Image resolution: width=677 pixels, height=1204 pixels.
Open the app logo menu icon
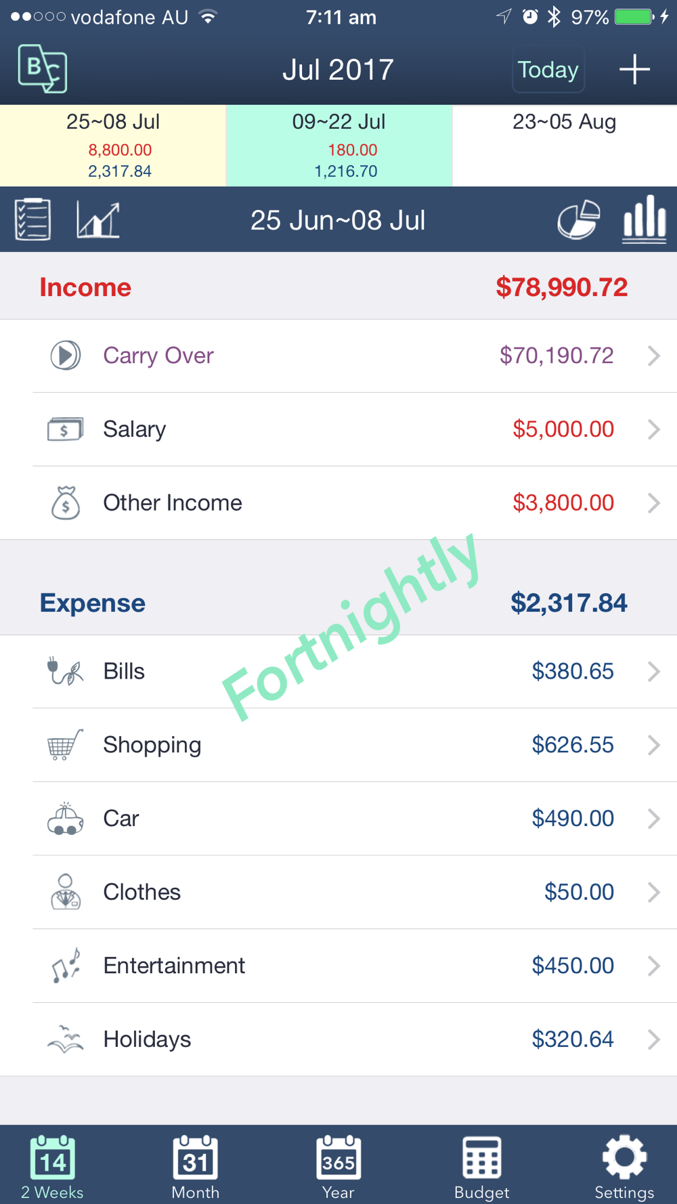point(43,68)
